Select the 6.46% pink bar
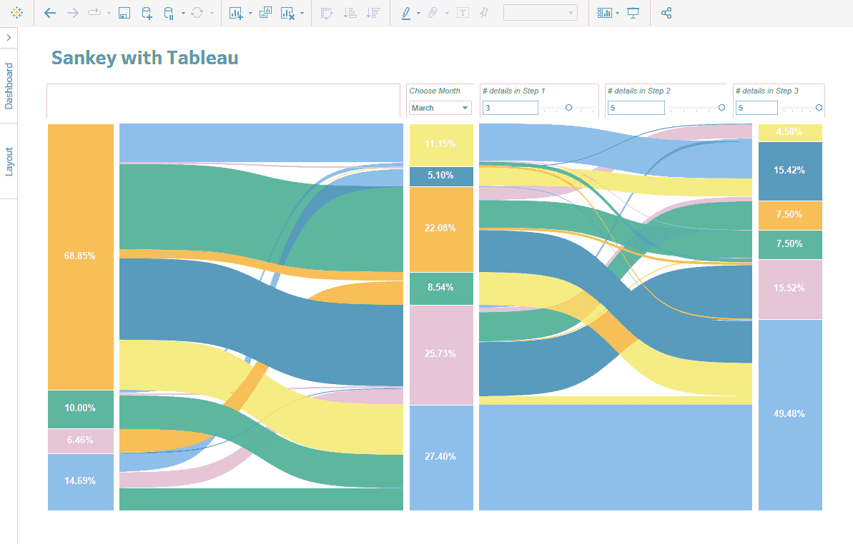The image size is (853, 544). (x=81, y=441)
